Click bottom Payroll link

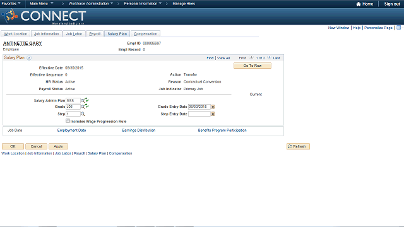coord(79,153)
